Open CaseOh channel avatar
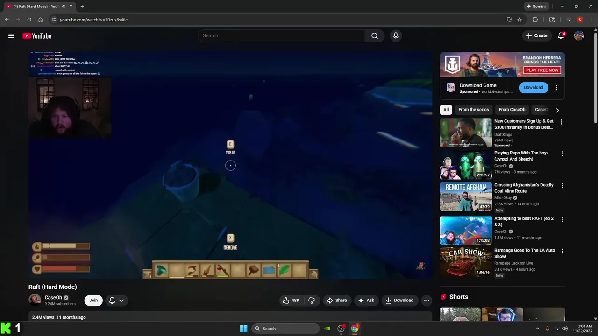Viewport: 598px width, 336px height. pos(35,300)
